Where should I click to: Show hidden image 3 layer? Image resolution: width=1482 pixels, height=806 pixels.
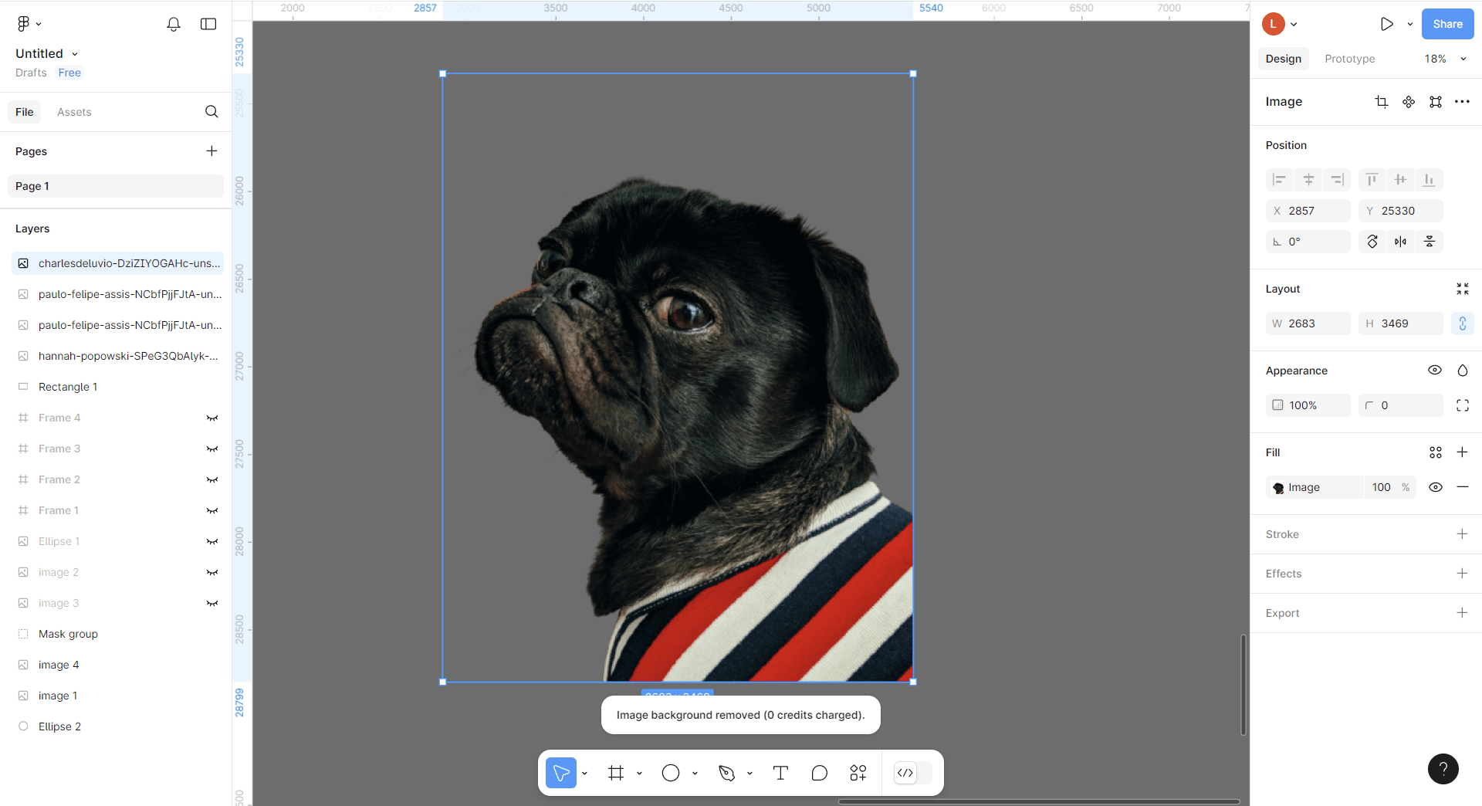(211, 603)
